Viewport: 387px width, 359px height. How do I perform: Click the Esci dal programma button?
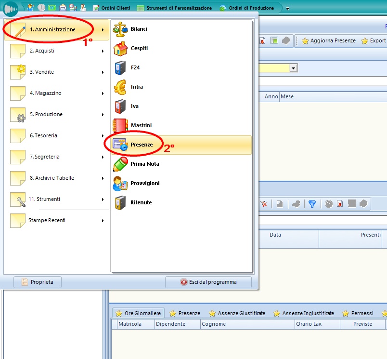pos(208,282)
